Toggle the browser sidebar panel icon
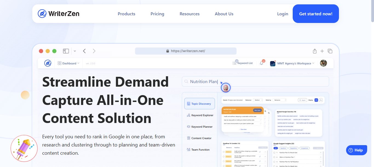Image resolution: width=374 pixels, height=167 pixels. (66, 51)
